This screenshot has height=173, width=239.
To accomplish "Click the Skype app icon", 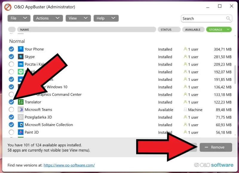I will tap(20, 57).
